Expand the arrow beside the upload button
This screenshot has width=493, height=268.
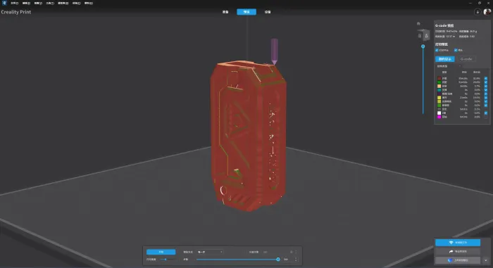click(486, 260)
